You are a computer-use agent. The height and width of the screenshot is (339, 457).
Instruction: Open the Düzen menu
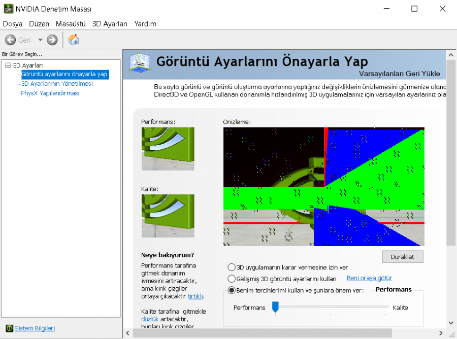39,24
